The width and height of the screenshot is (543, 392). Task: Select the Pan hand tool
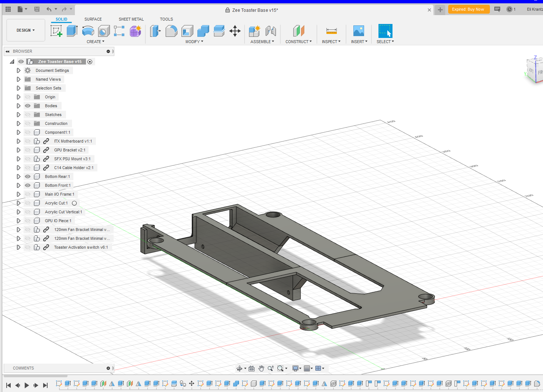[261, 368]
